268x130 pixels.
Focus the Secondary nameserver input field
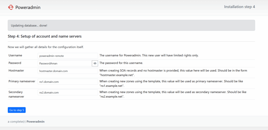[x=68, y=93]
